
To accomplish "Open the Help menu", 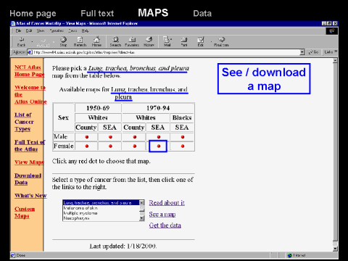I will tap(85, 30).
